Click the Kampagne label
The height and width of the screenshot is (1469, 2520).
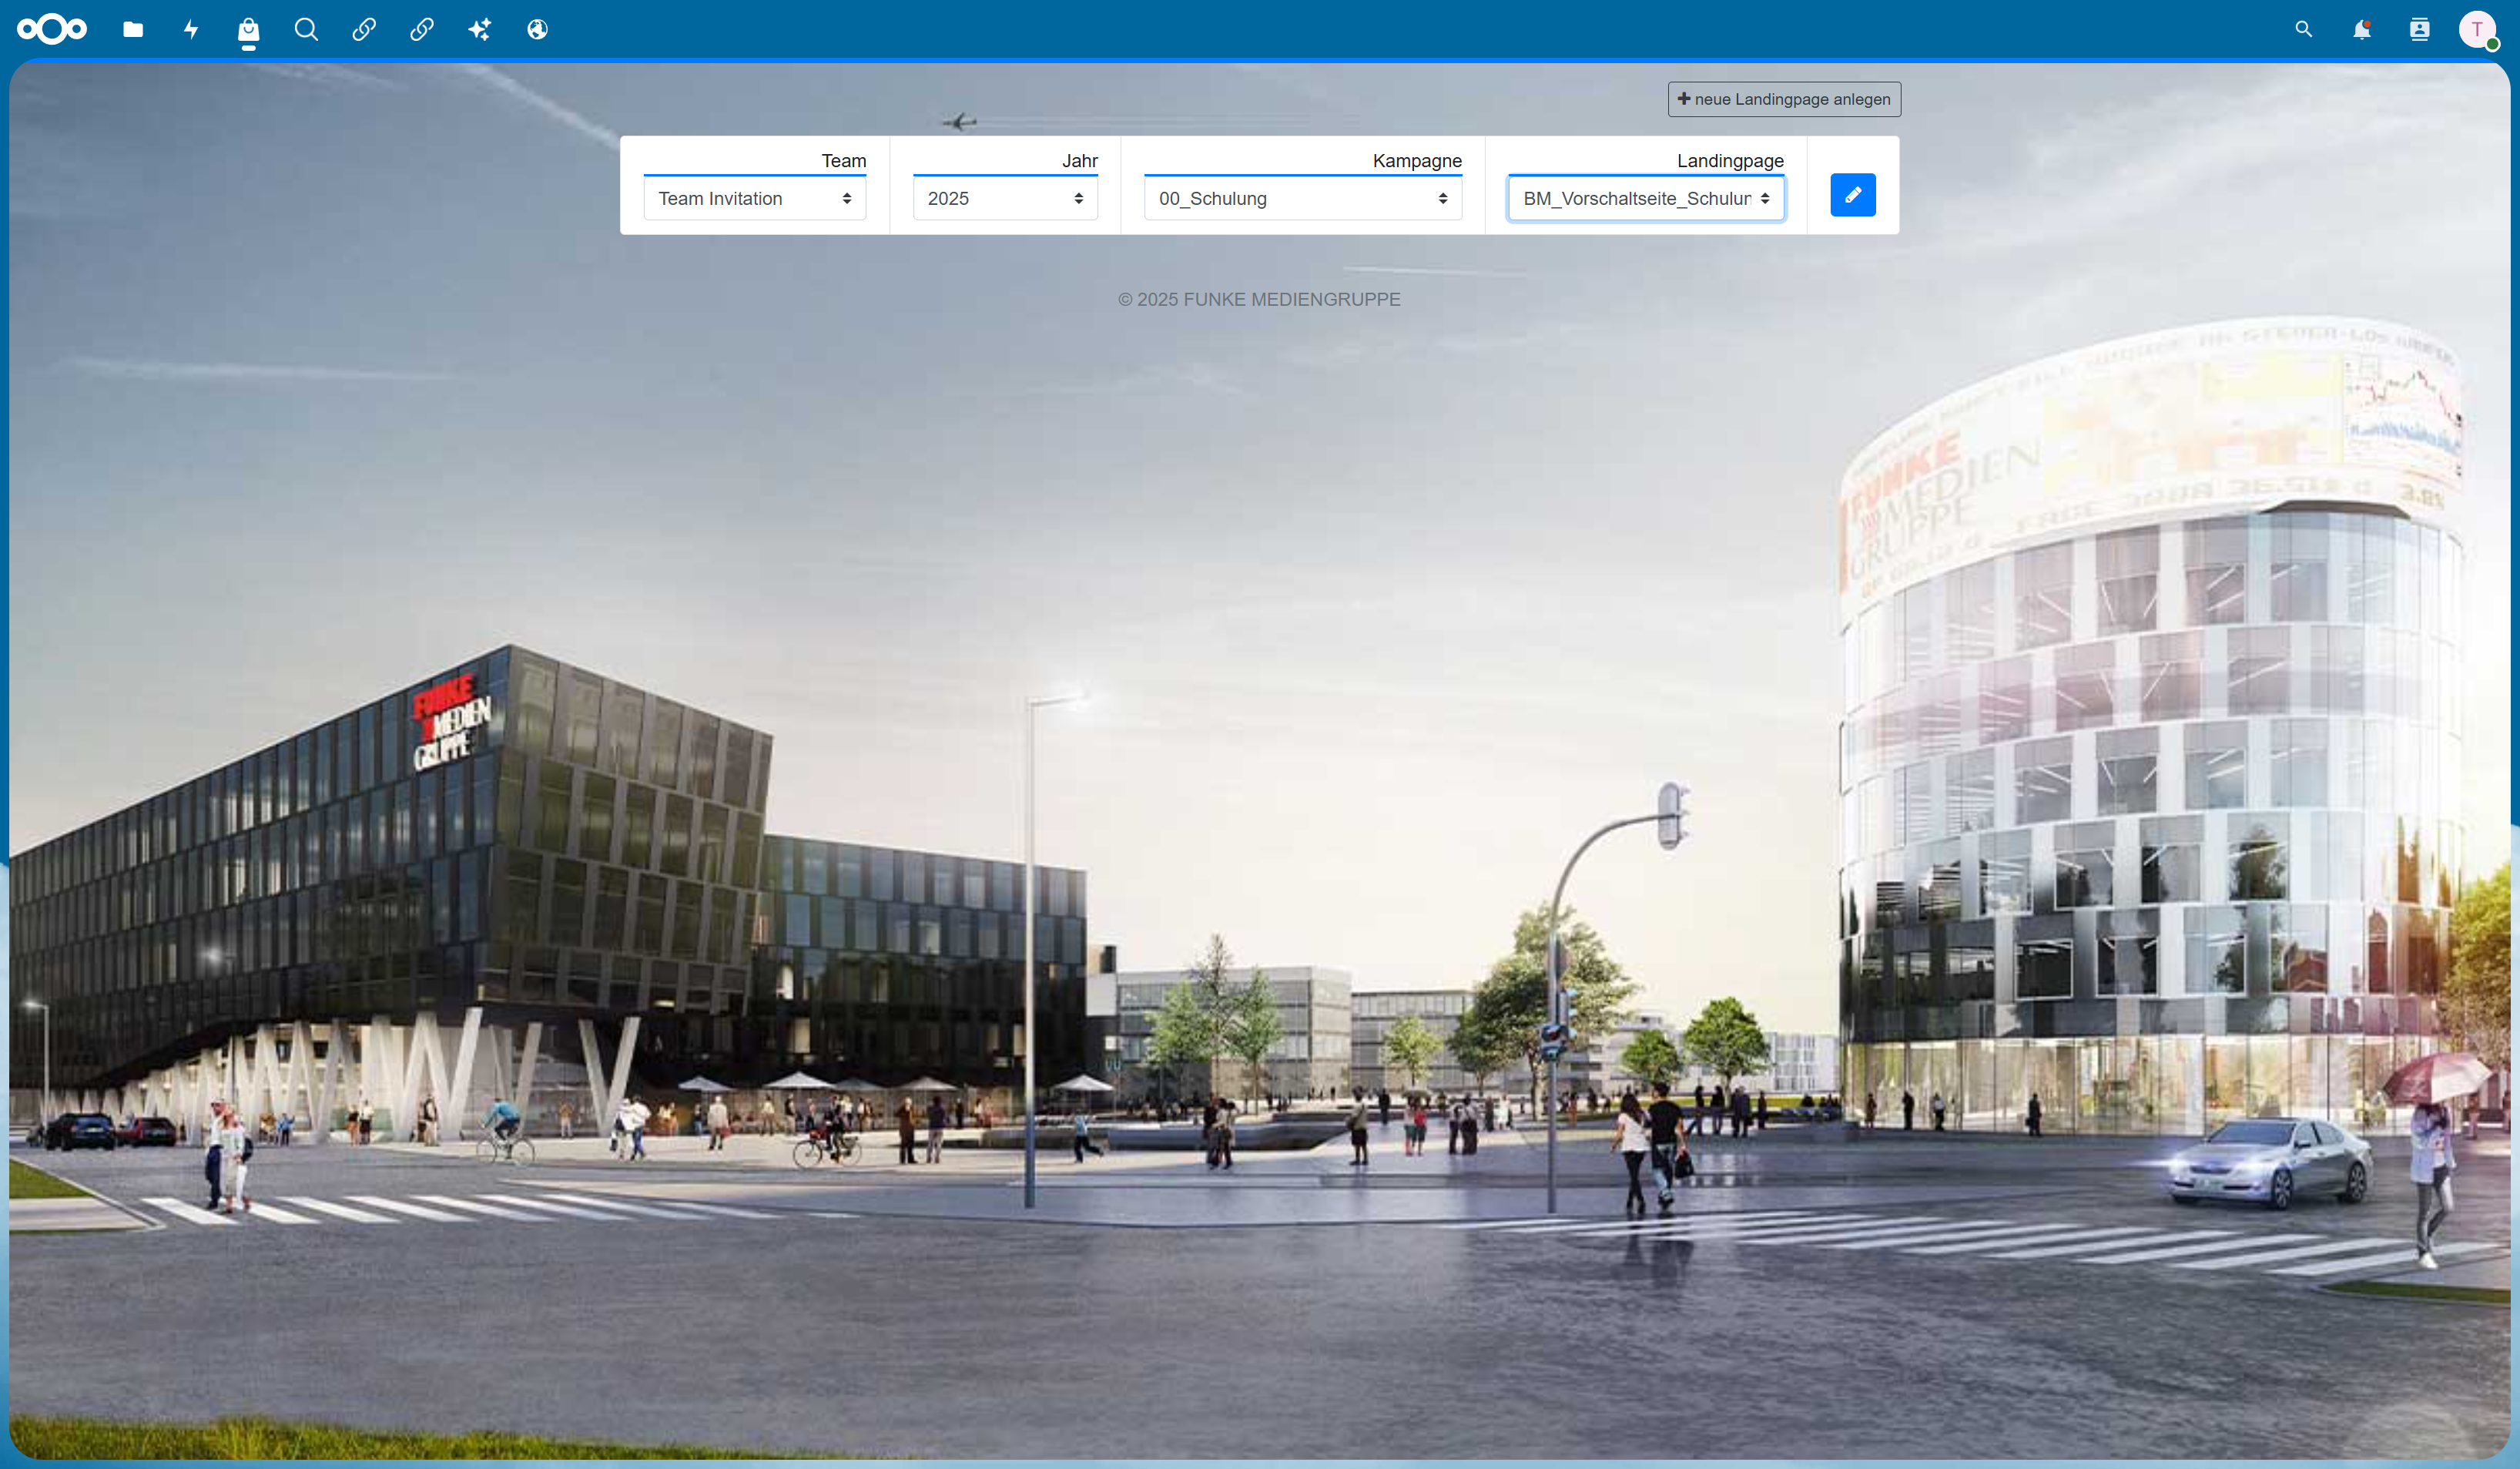(1417, 161)
